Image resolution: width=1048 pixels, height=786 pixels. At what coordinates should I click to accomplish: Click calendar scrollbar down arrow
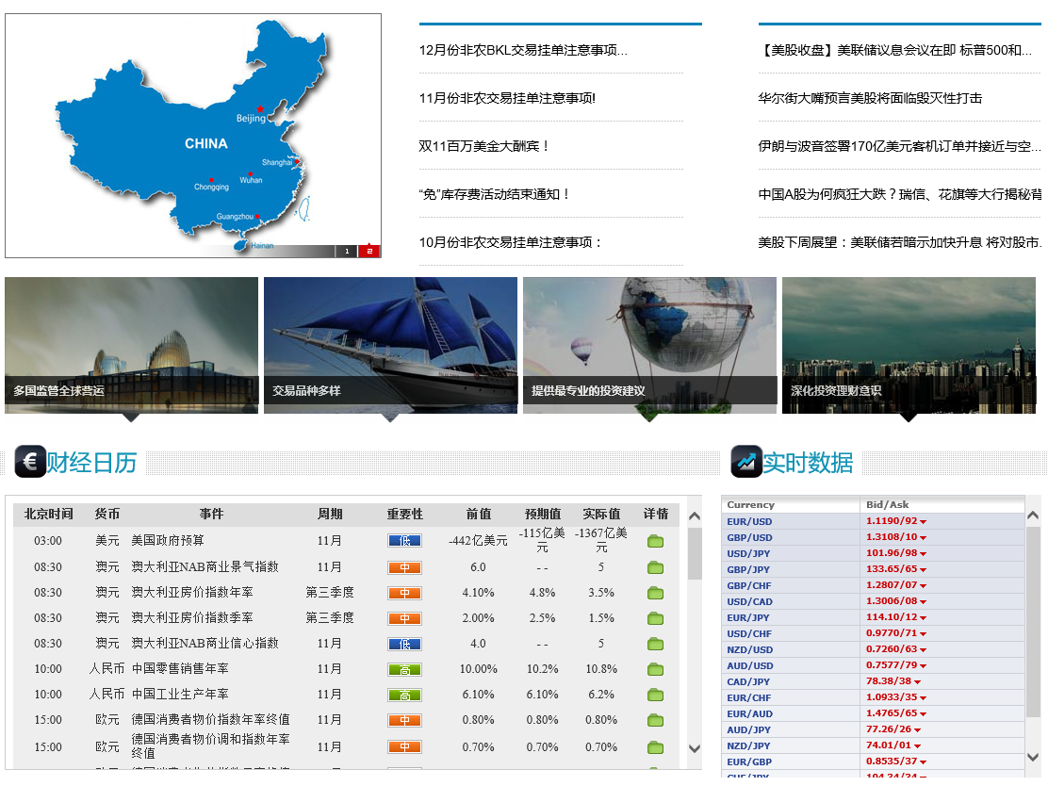coord(695,748)
